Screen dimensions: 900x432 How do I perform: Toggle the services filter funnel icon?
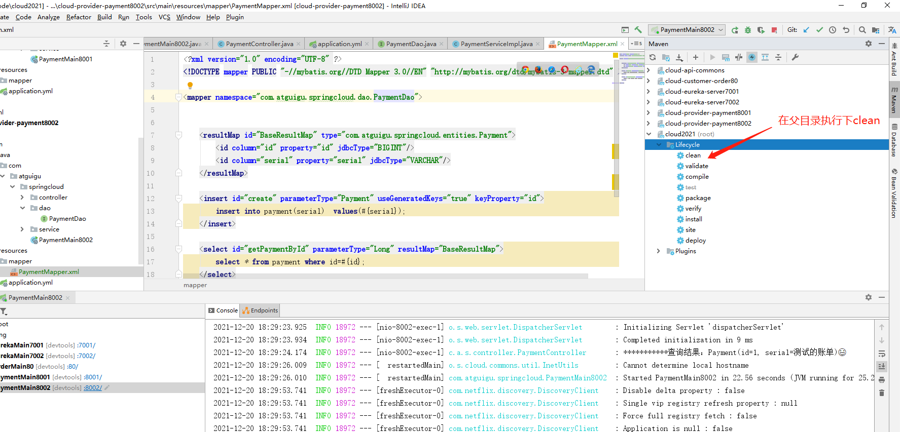point(4,311)
